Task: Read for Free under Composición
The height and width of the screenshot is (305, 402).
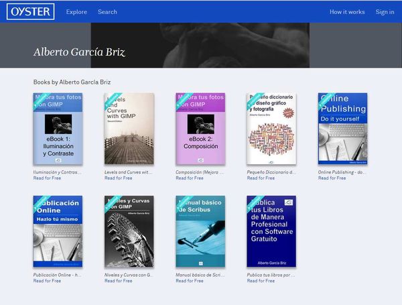Action: (x=190, y=178)
